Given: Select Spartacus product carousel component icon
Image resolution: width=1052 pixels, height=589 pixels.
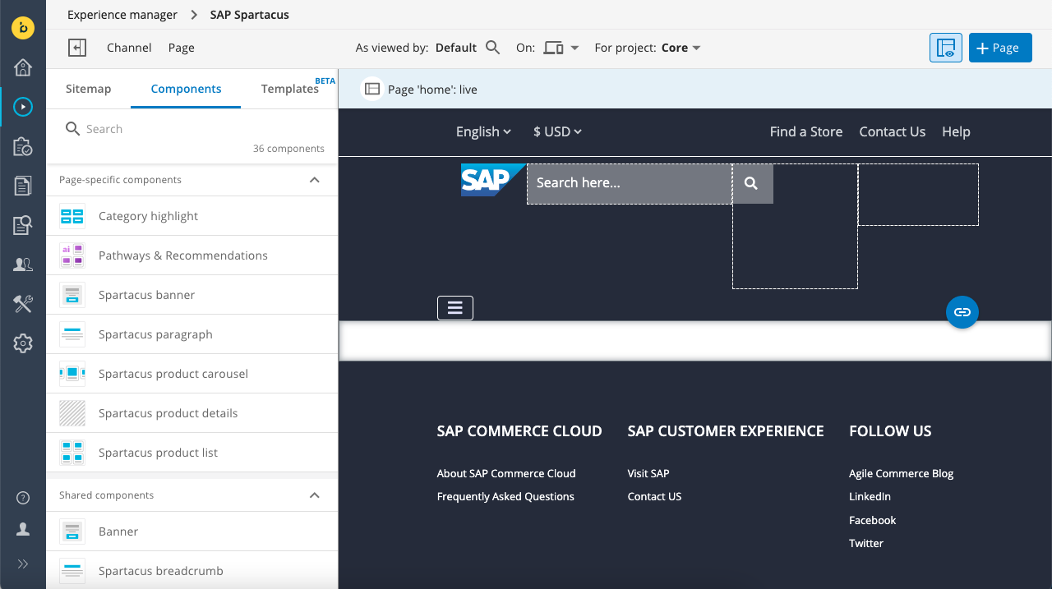Looking at the screenshot, I should click(72, 374).
